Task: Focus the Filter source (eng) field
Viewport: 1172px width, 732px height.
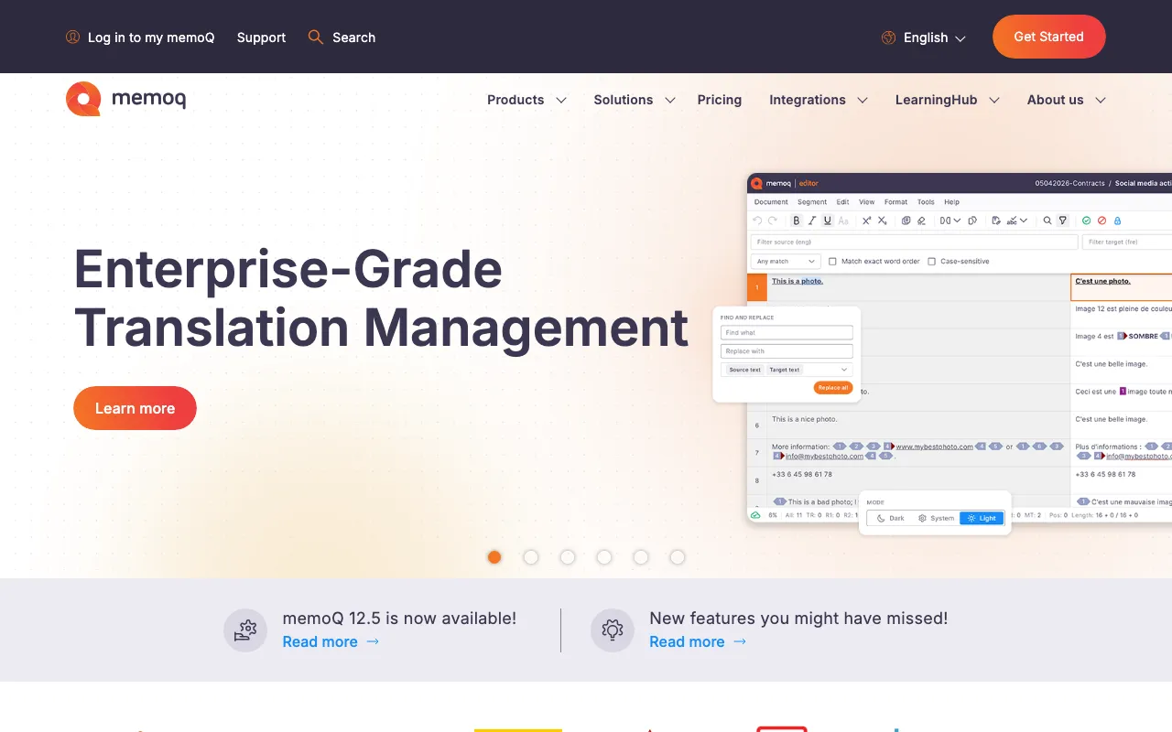Action: (x=914, y=242)
